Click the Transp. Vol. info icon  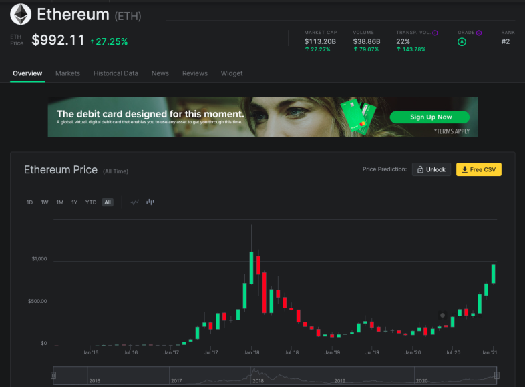[x=435, y=33]
